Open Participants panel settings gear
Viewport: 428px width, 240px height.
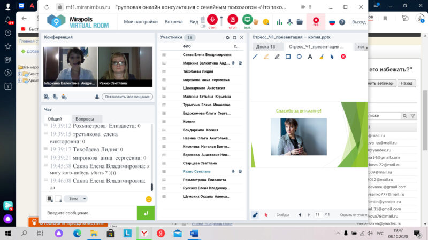pos(227,38)
